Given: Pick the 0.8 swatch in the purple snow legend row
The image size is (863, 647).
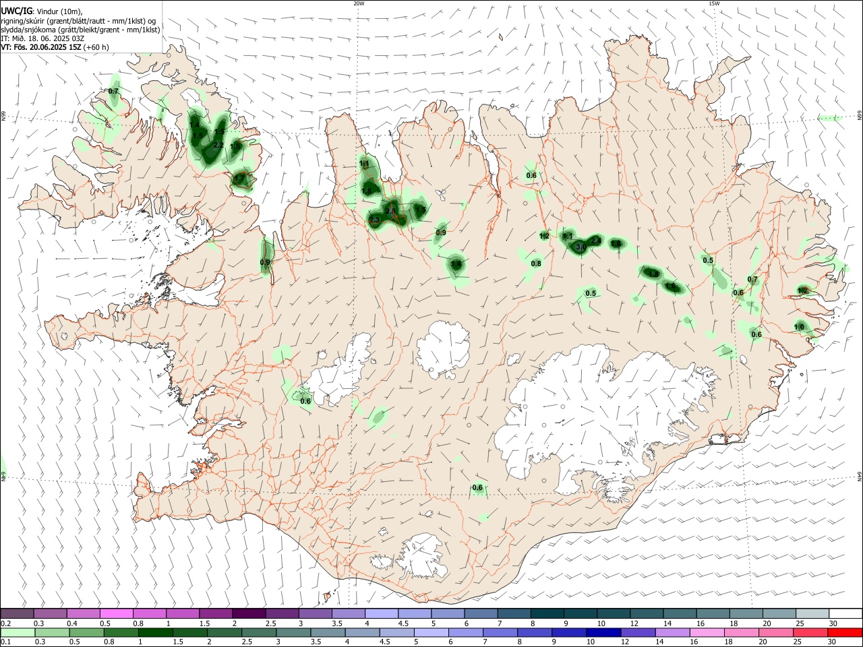Looking at the screenshot, I should tap(149, 614).
